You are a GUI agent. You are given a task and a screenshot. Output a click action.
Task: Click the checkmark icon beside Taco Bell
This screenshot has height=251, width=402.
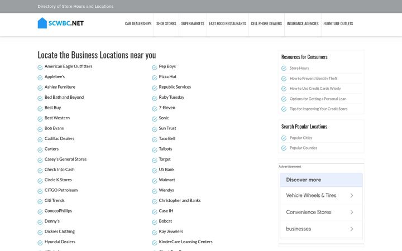[x=154, y=139]
